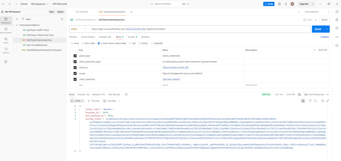Open the POST method dropdown

(x=79, y=29)
